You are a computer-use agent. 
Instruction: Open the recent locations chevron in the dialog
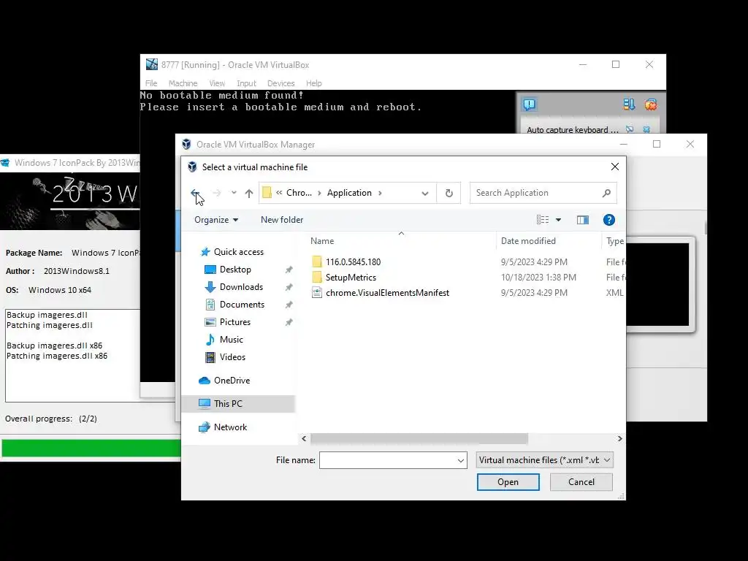234,193
